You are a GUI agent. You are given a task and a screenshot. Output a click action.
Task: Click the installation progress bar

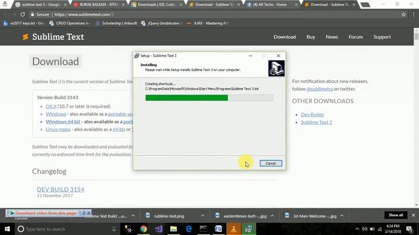(209, 98)
